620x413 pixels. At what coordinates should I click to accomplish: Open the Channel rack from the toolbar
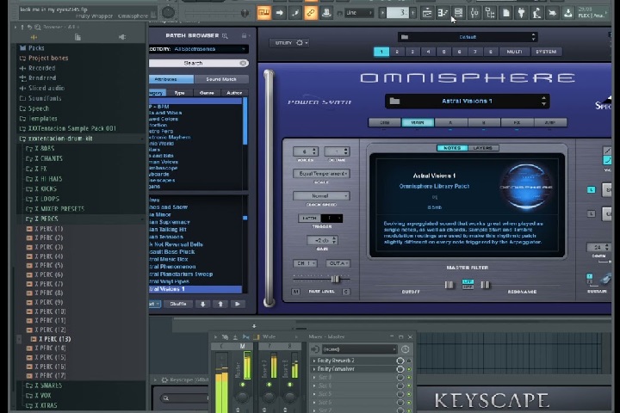(458, 13)
